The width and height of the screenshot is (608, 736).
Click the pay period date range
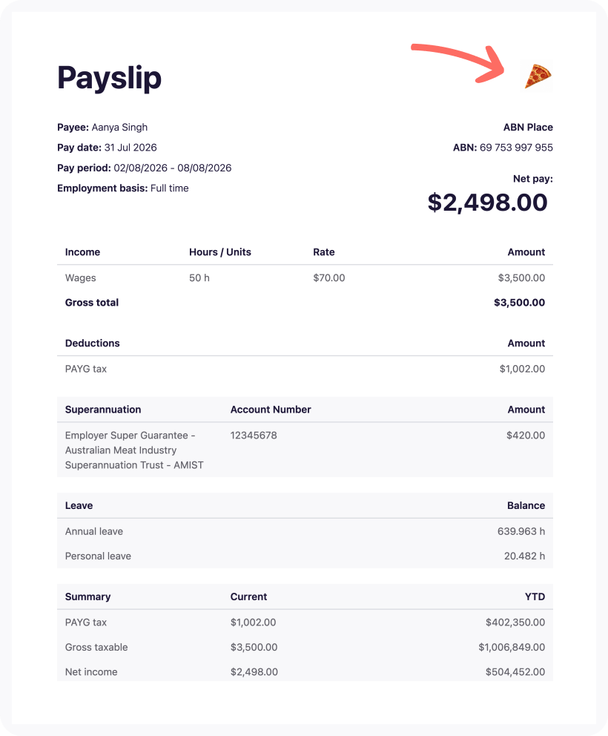(x=173, y=168)
